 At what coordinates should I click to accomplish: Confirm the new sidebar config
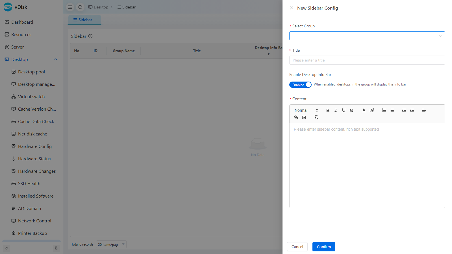pos(324,247)
